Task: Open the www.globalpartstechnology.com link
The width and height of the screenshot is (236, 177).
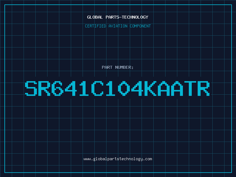Action: pyautogui.click(x=118, y=159)
